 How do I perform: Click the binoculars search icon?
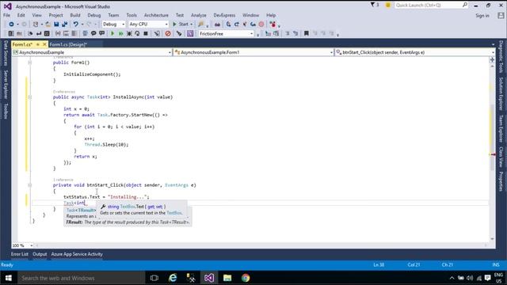click(217, 25)
